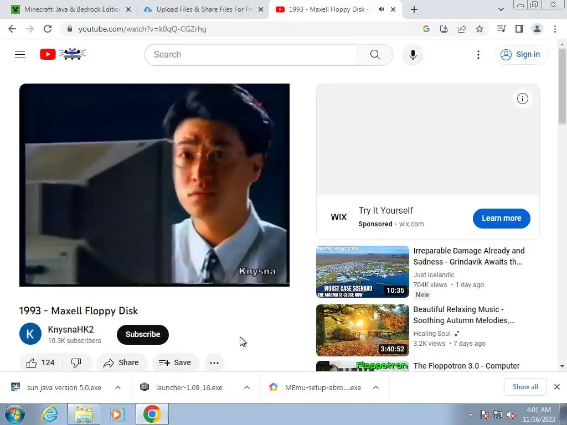Open launcher-1.09_16.exe download

pyautogui.click(x=182, y=387)
